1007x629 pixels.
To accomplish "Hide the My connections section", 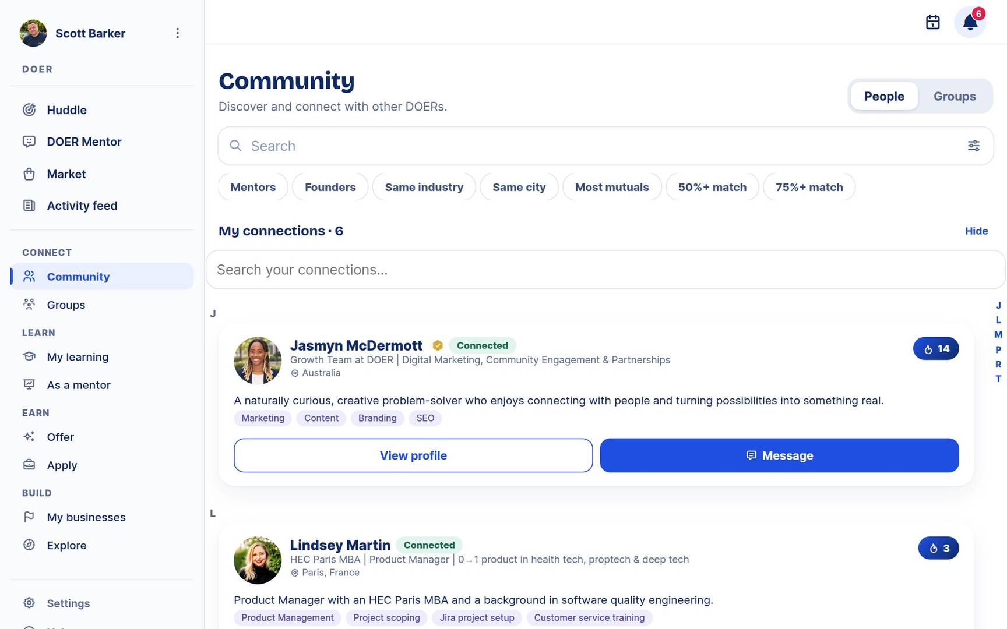I will (x=976, y=231).
